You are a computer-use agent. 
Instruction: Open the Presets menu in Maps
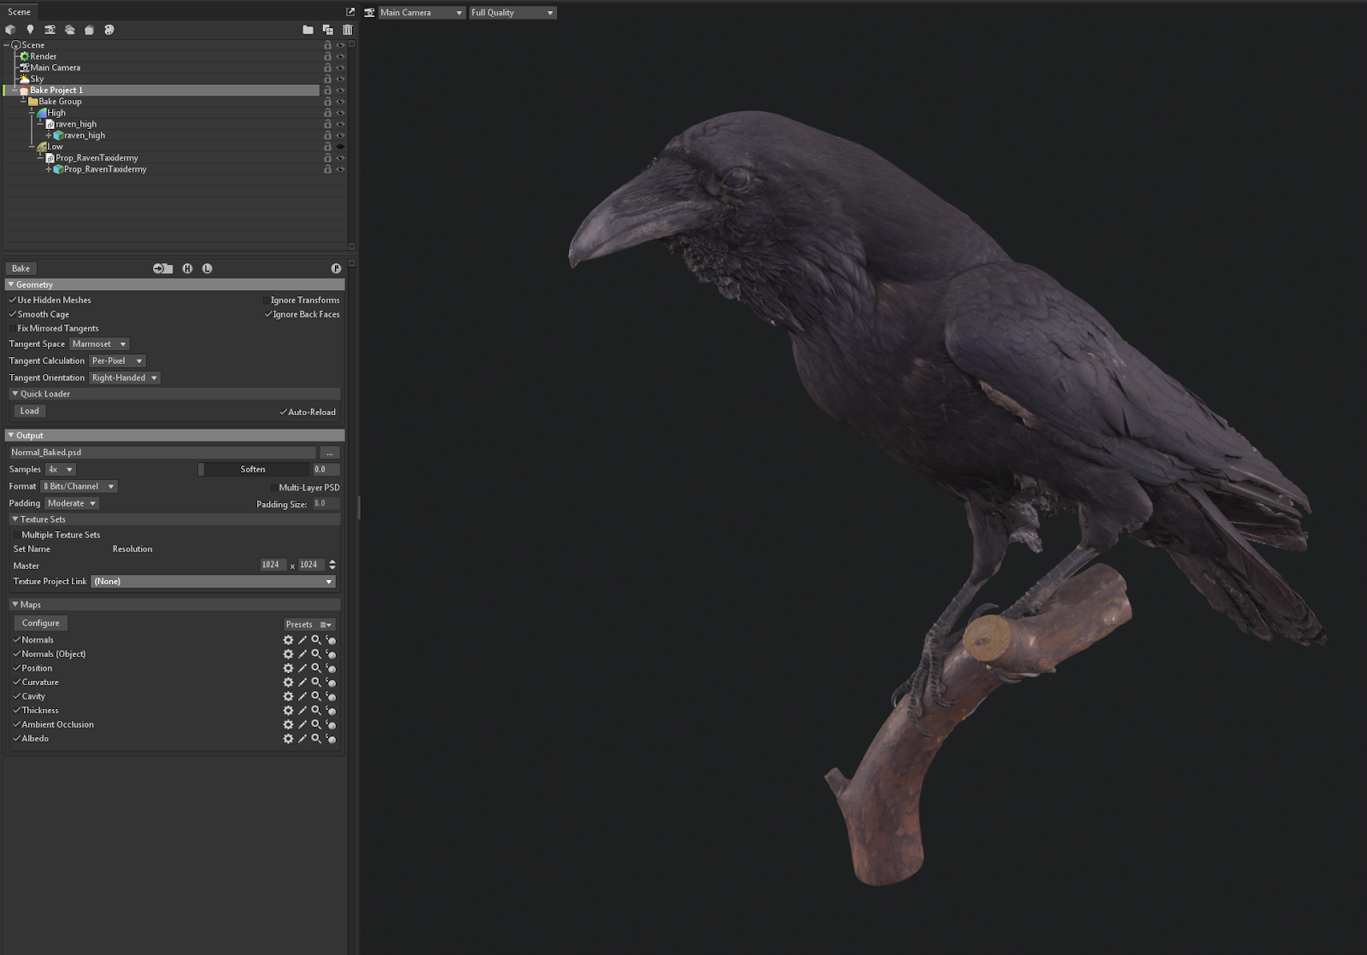[x=308, y=624]
